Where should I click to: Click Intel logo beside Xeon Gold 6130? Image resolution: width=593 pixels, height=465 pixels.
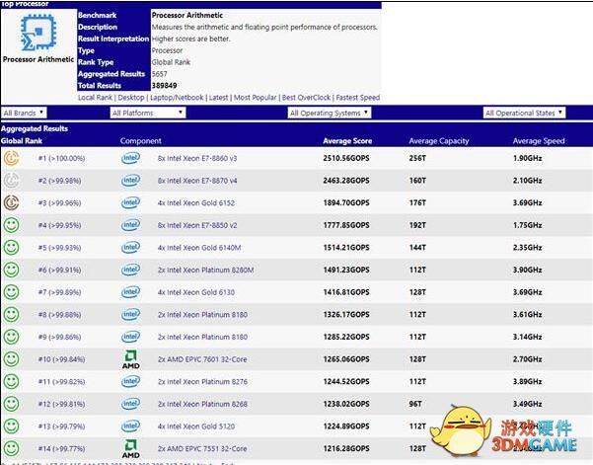pyautogui.click(x=130, y=291)
